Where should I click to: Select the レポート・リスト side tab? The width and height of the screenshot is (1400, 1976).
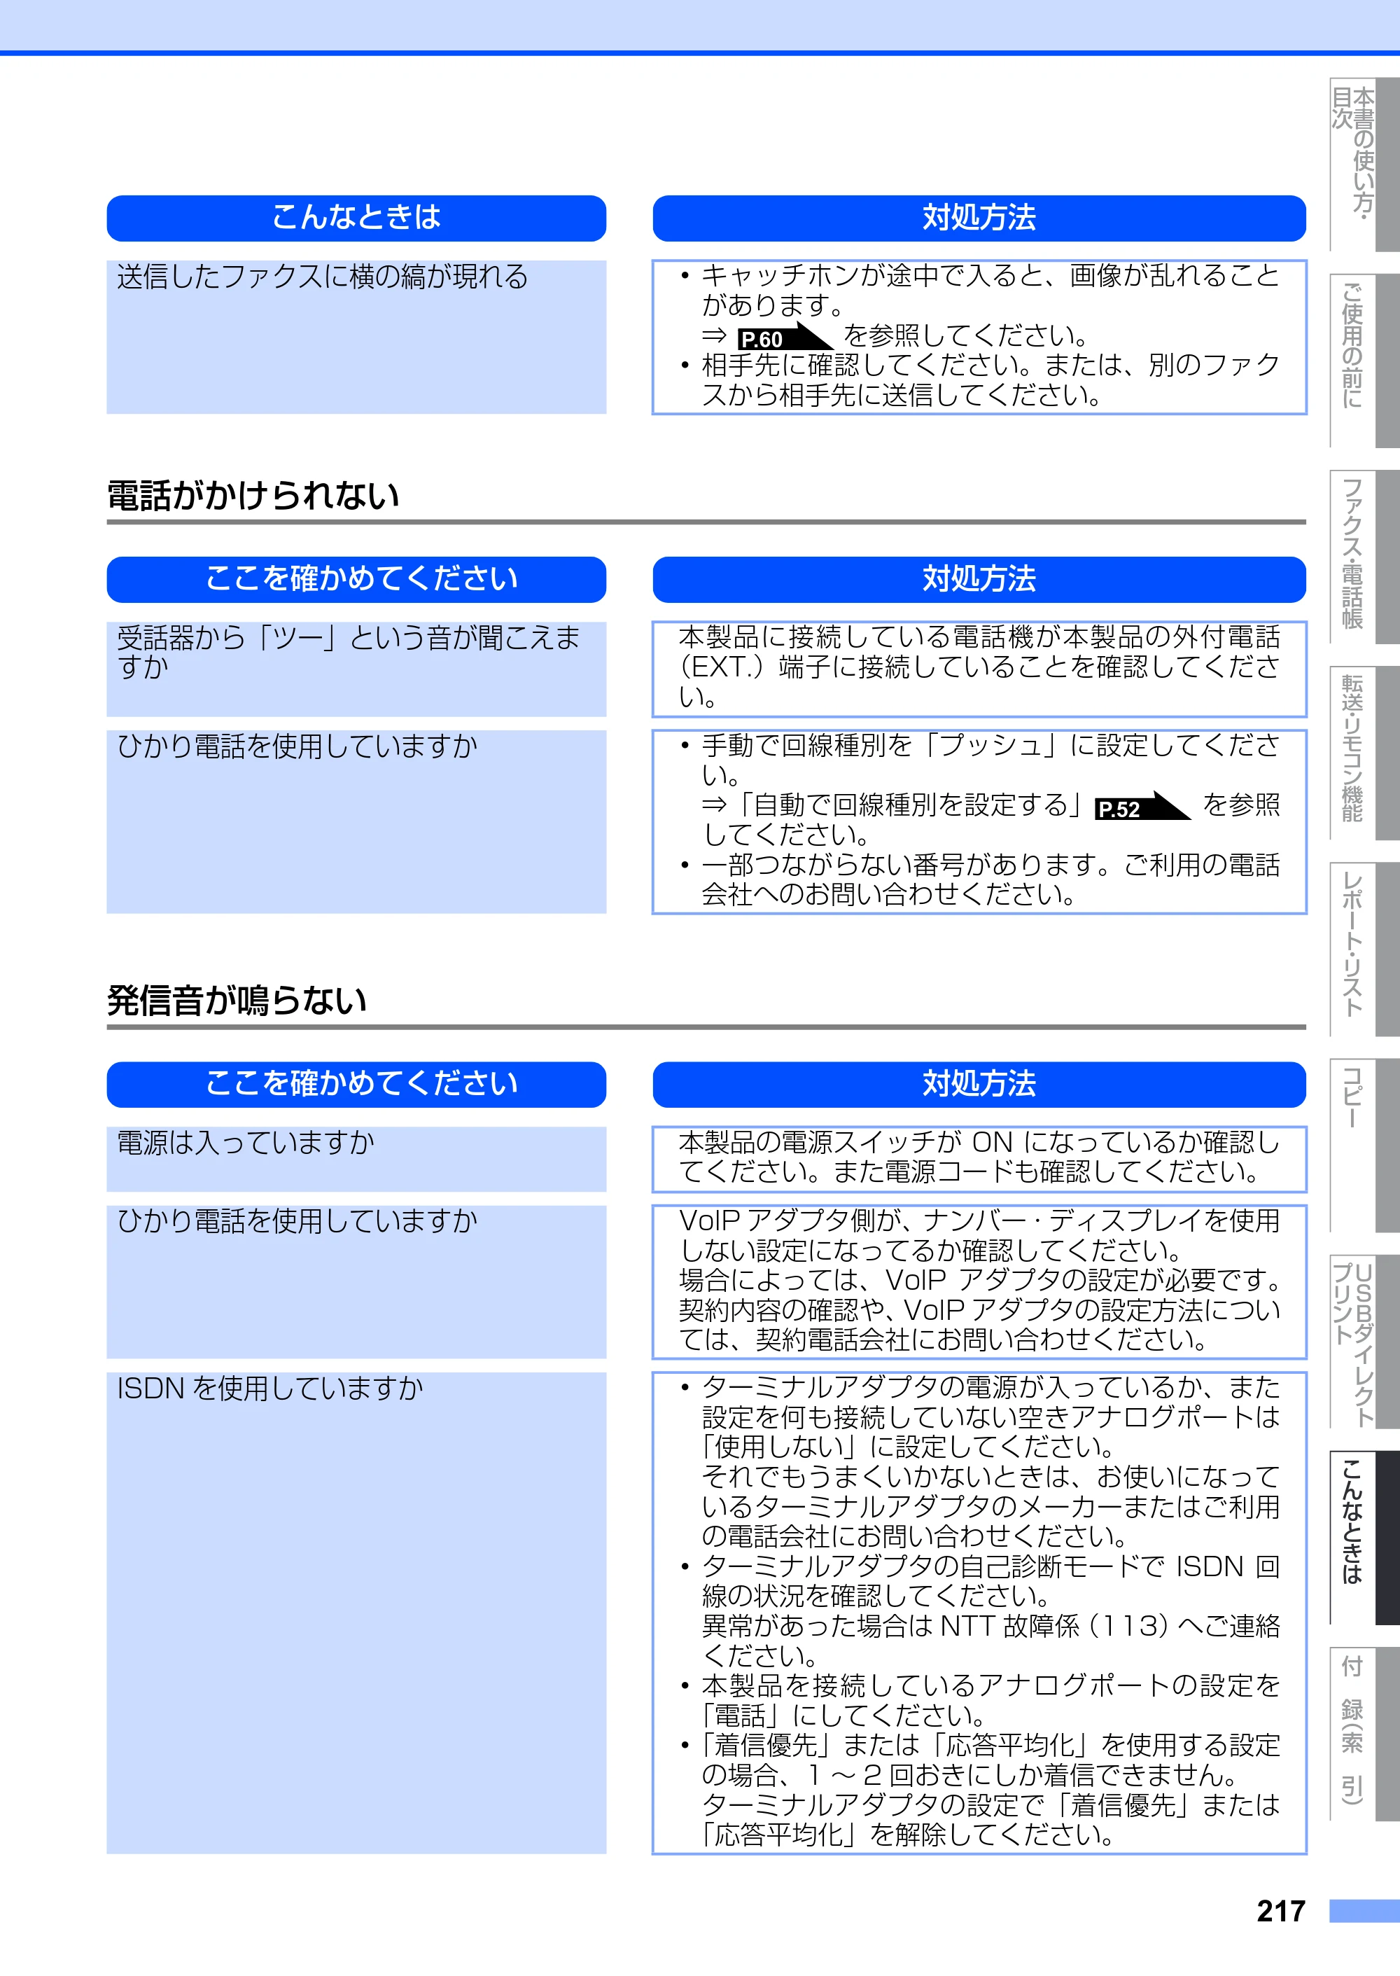1364,948
